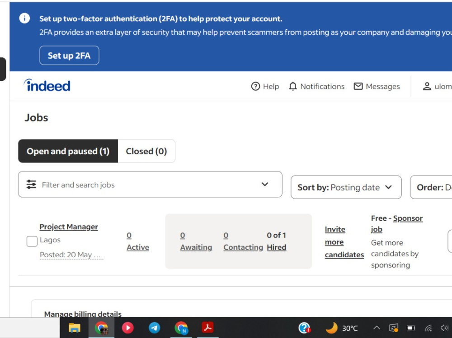
Task: Click the Manage billing details heading
Action: pyautogui.click(x=83, y=314)
